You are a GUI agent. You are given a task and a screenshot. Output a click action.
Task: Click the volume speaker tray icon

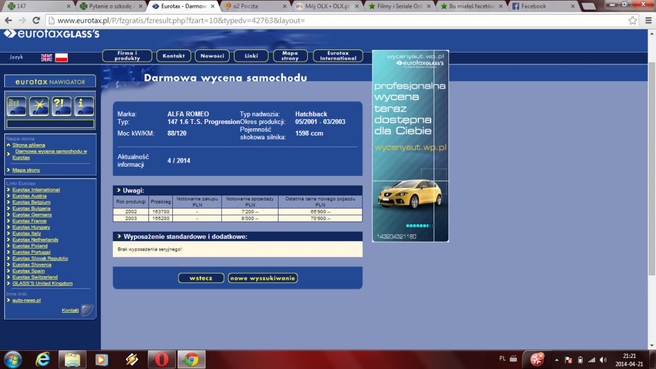tap(603, 360)
